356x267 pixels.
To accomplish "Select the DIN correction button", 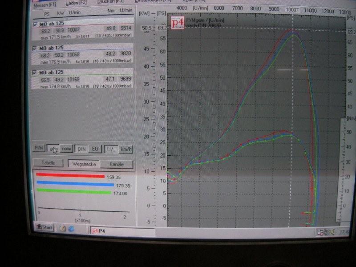I will (x=81, y=149).
